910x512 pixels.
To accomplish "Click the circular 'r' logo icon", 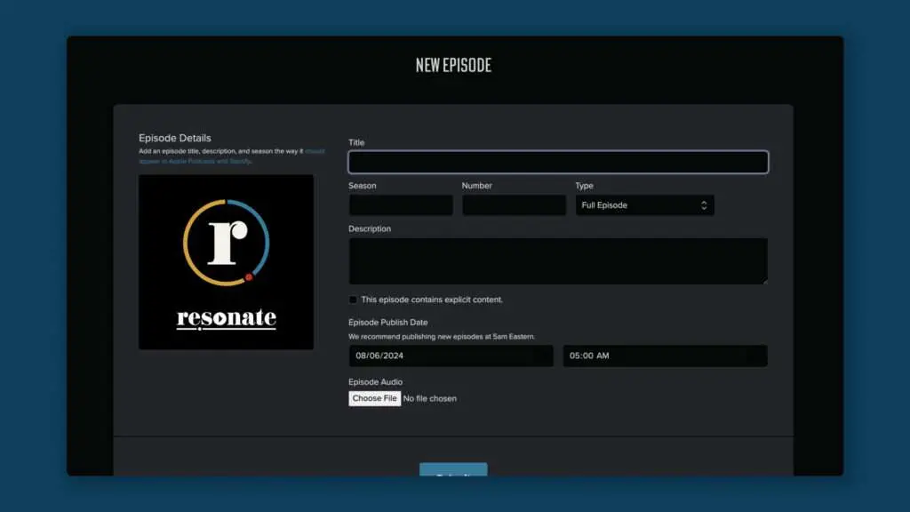I will [226, 244].
